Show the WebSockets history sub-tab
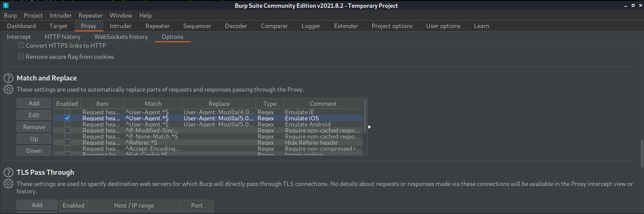Image resolution: width=644 pixels, height=214 pixels. click(x=121, y=37)
